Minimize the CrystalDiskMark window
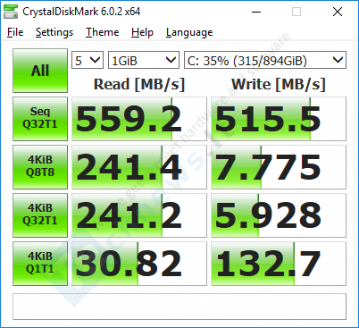Image resolution: width=359 pixels, height=328 pixels. click(x=256, y=12)
